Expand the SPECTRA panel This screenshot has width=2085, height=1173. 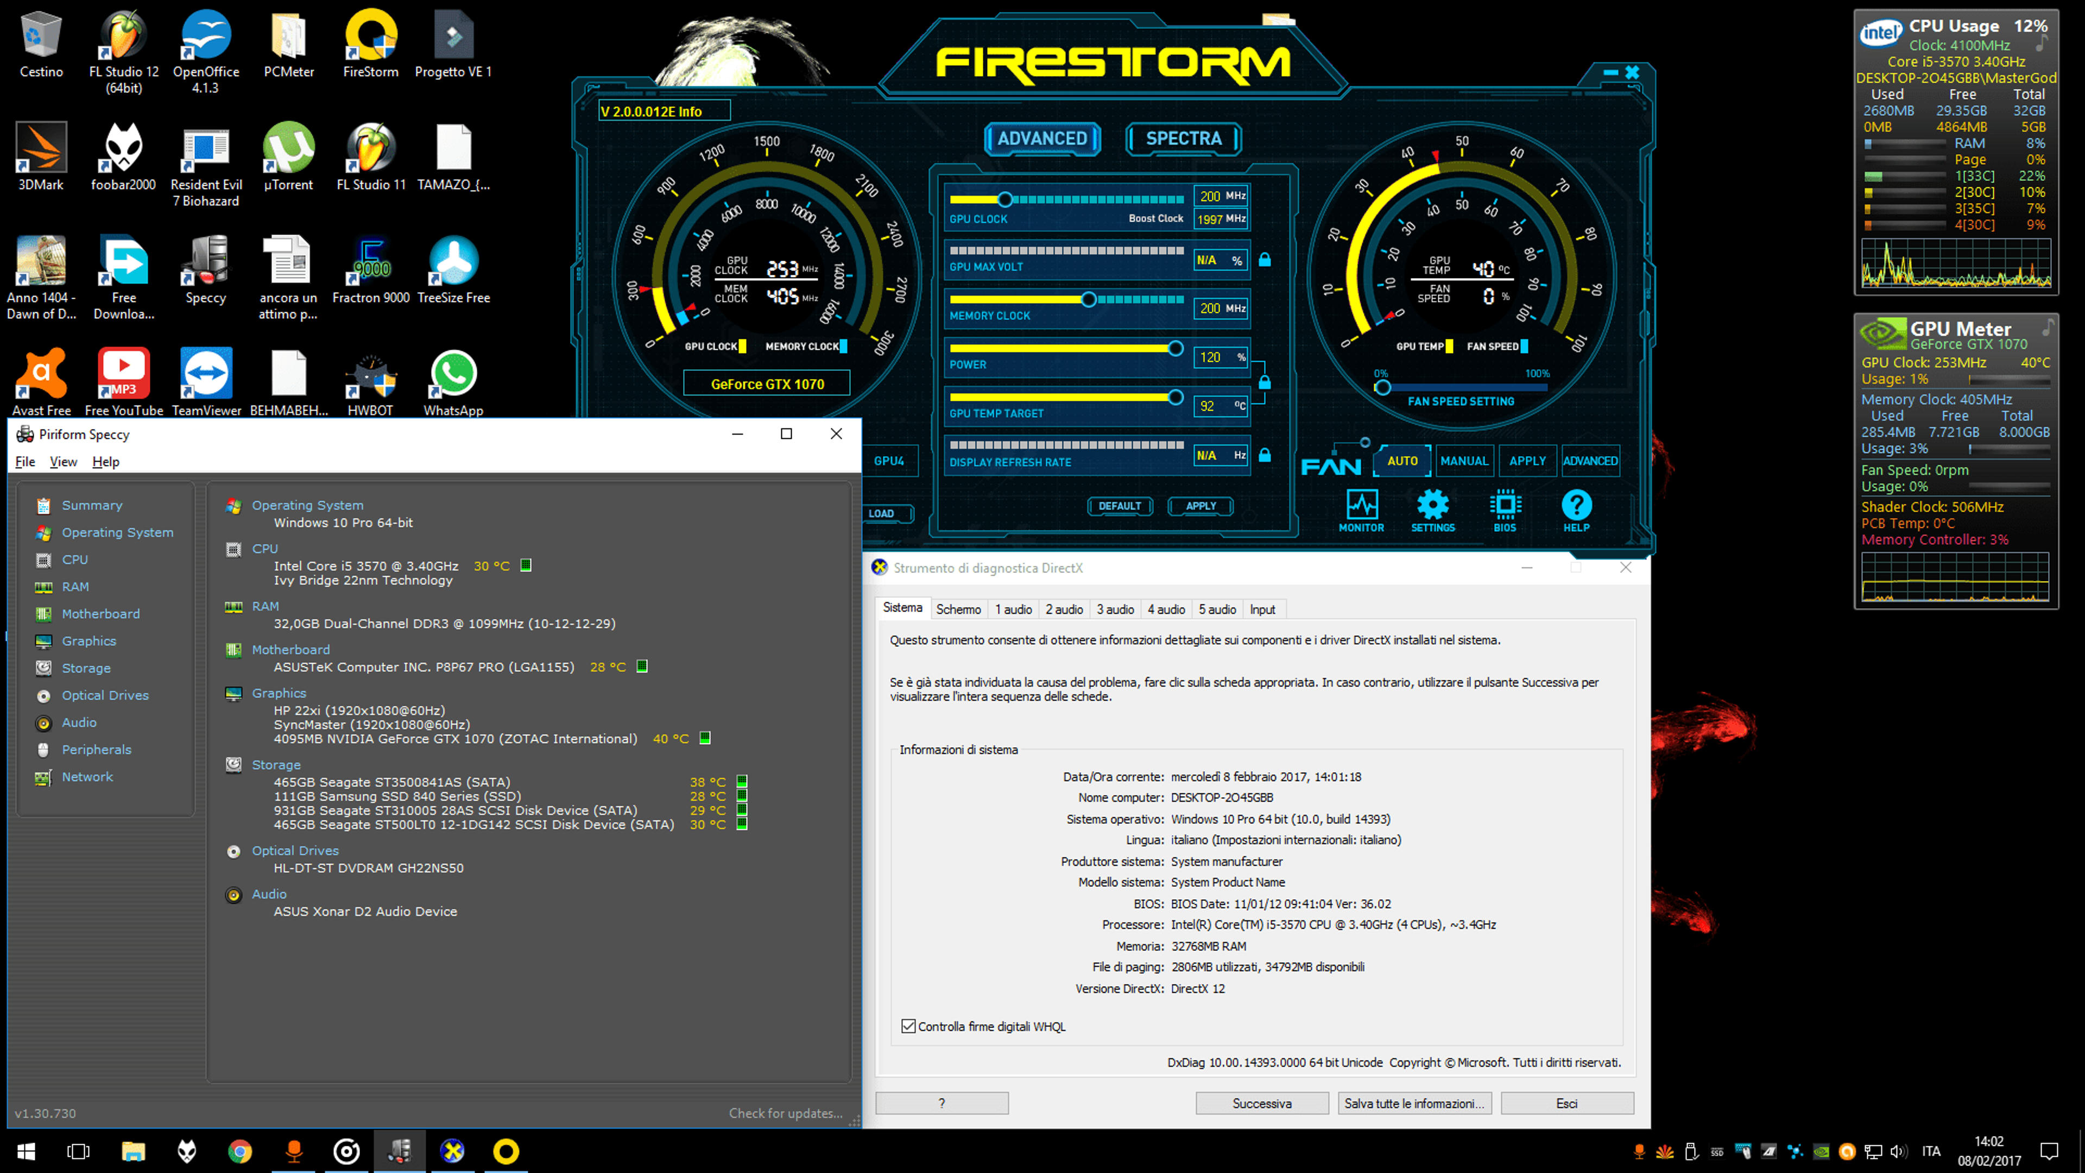1183,138
